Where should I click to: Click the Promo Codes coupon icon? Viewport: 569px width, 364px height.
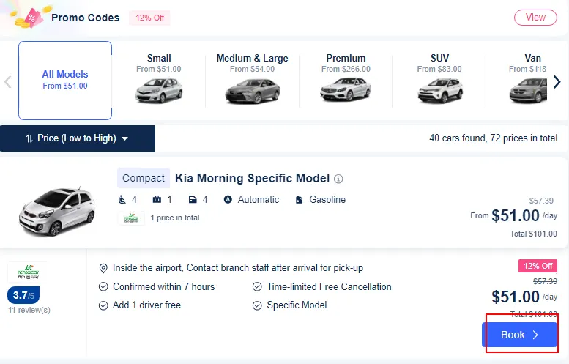click(x=30, y=17)
